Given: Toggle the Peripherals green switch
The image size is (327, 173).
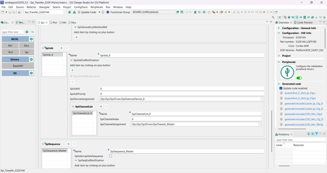Looking at the screenshot, I should point(299,78).
